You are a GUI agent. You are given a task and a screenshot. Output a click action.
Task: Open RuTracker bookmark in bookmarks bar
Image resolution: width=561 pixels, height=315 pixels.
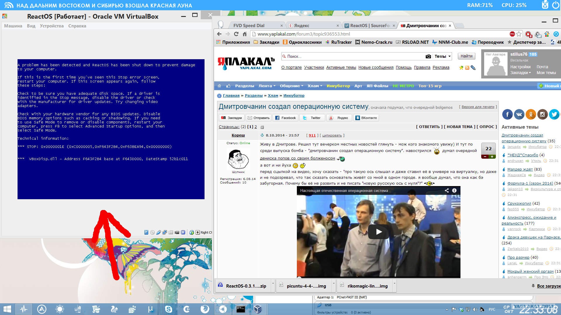pyautogui.click(x=338, y=42)
